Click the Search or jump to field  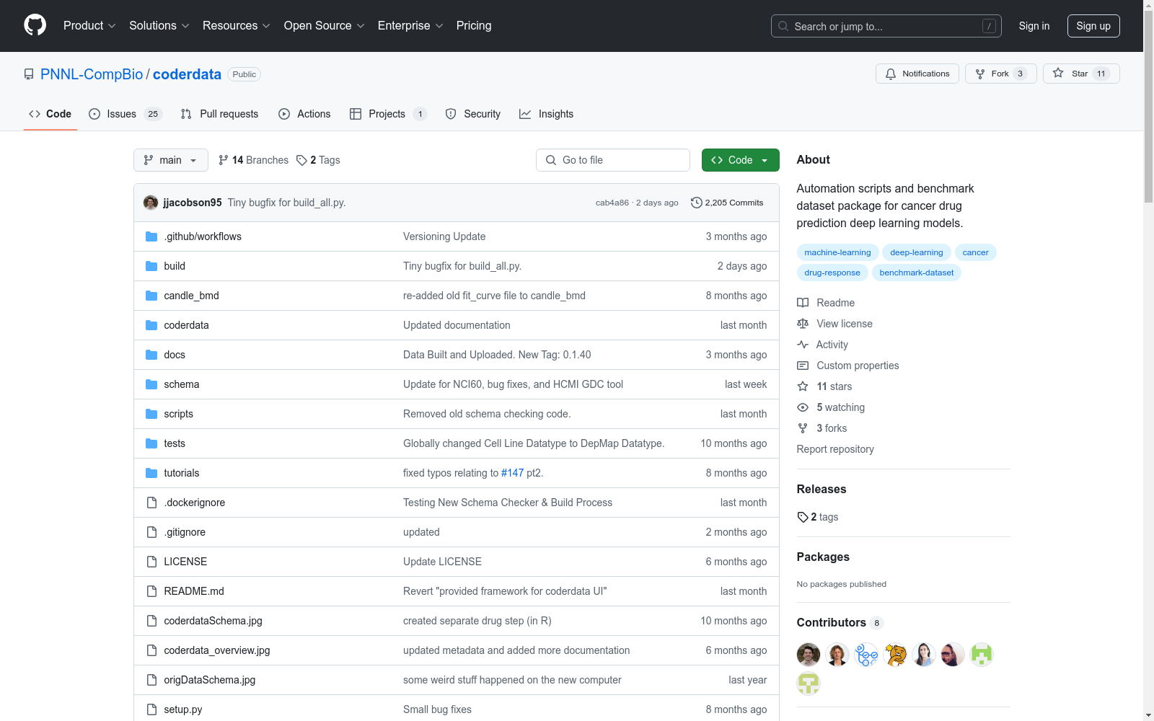coord(886,26)
